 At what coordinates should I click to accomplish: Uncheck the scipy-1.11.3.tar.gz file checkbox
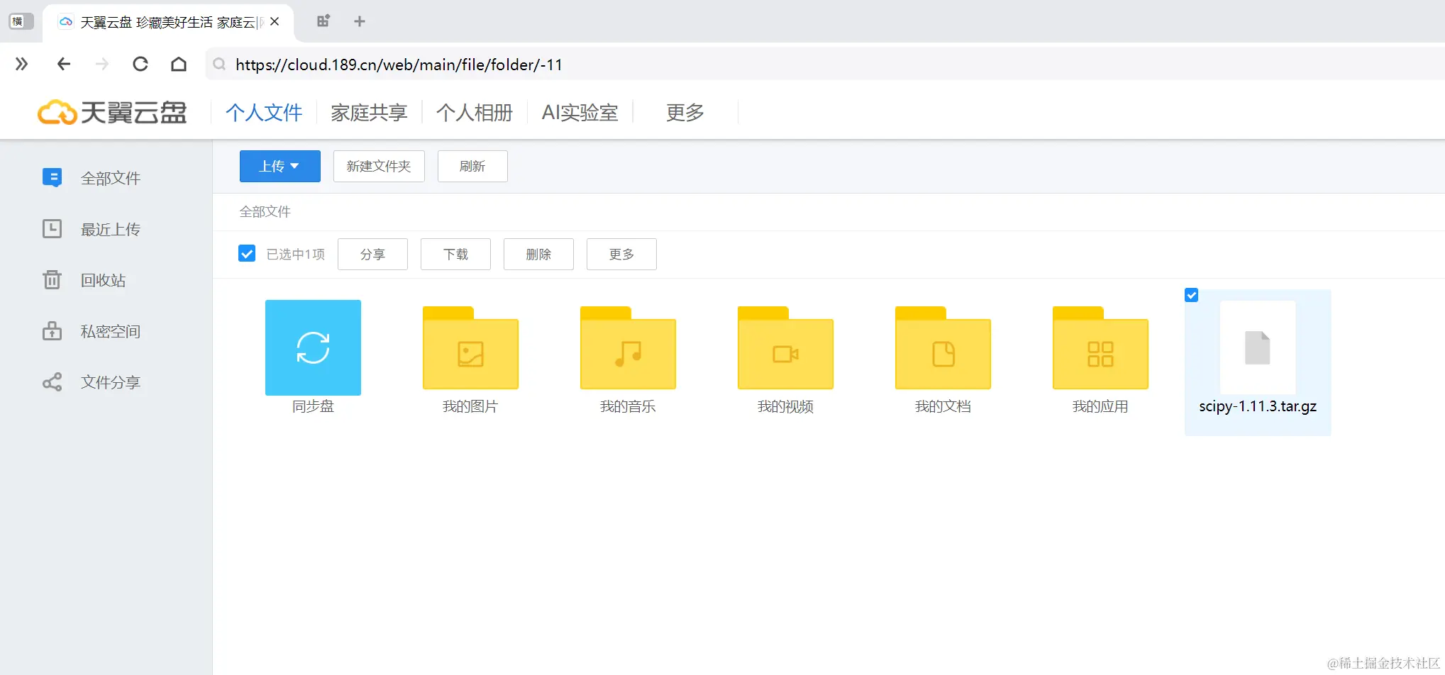coord(1192,295)
